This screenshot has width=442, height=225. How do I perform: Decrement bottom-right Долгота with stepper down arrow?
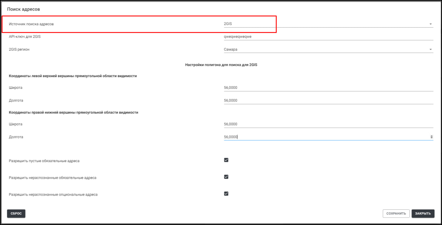point(431,138)
